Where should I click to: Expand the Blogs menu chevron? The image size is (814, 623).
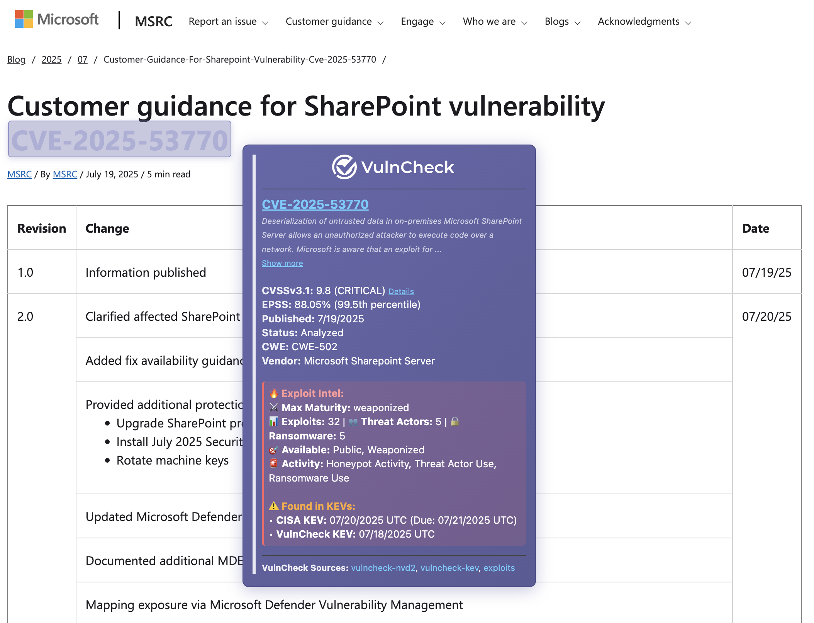click(578, 23)
